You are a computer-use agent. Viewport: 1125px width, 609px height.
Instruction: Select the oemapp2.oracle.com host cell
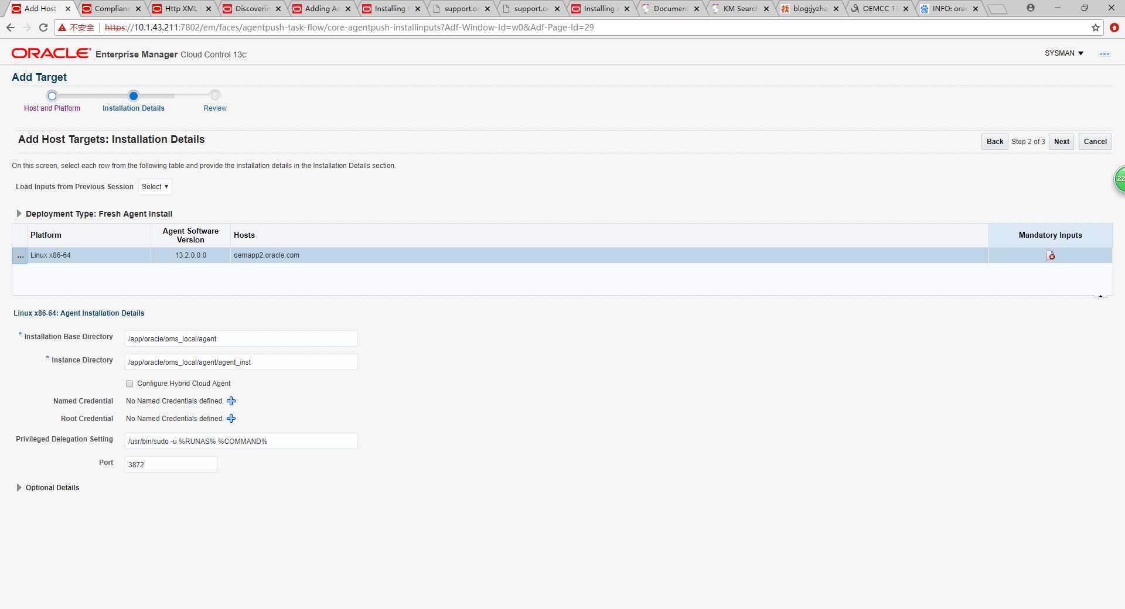click(609, 255)
